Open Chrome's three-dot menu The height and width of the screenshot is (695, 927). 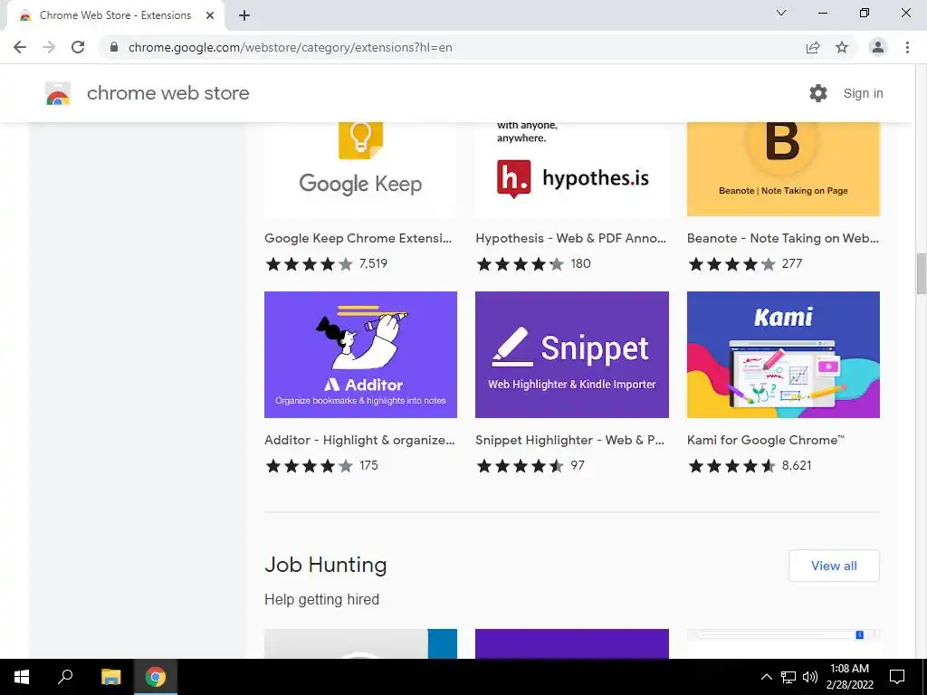907,47
